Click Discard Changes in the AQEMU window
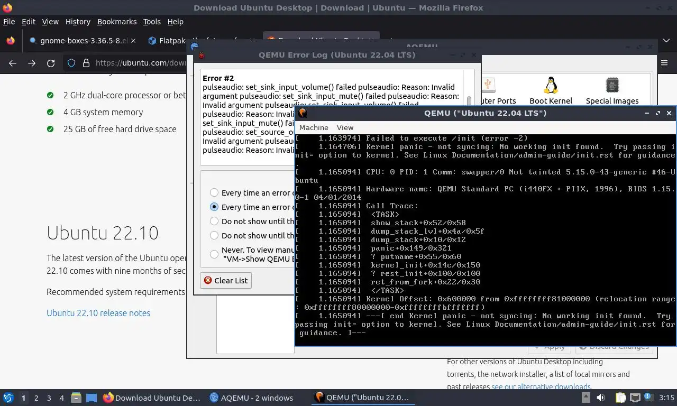The image size is (677, 406). (x=614, y=347)
